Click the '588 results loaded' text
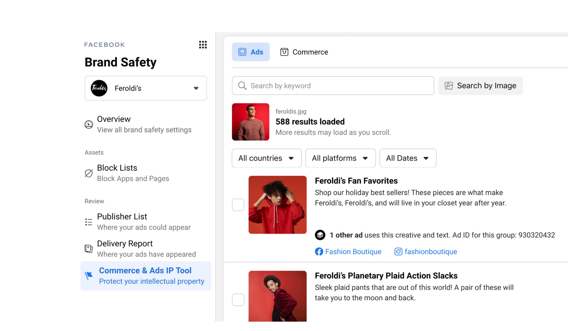Screen dimensions: 568x331 (310, 122)
